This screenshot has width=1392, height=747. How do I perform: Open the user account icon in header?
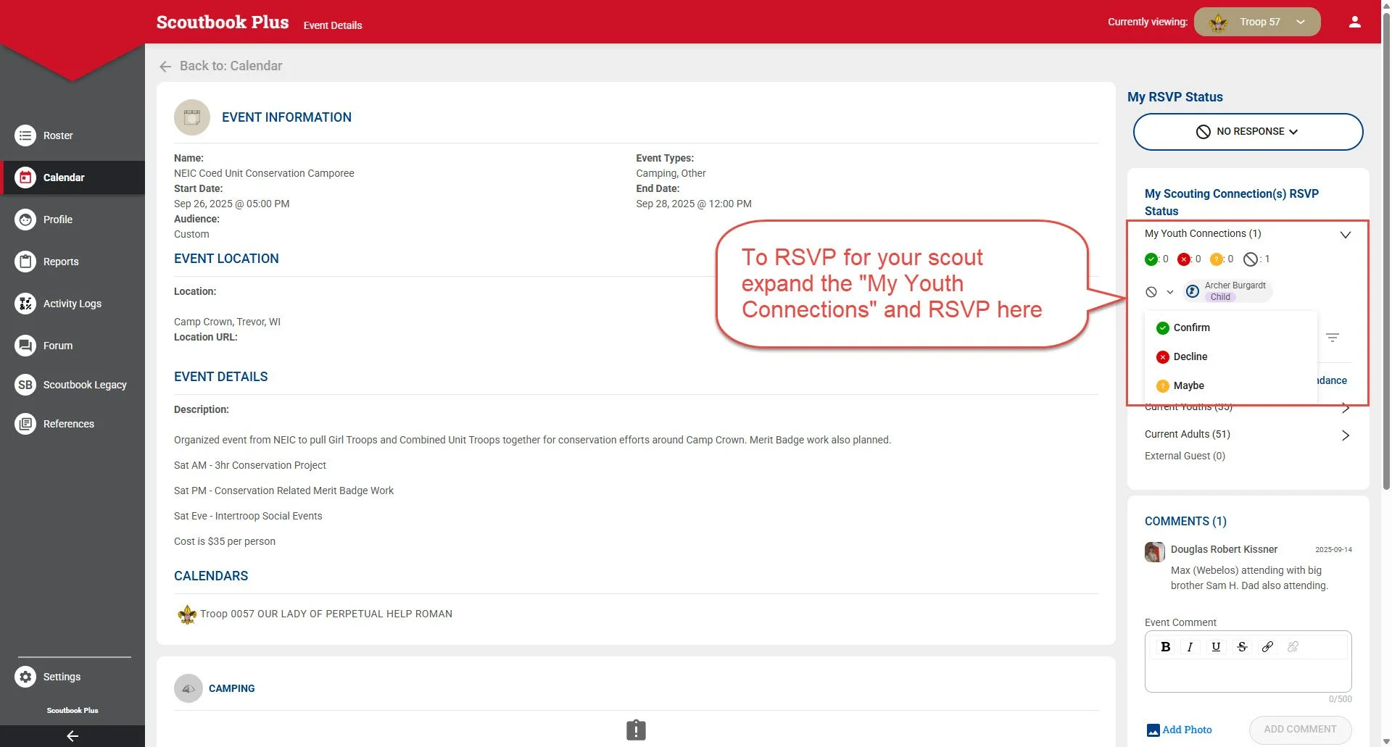1354,22
